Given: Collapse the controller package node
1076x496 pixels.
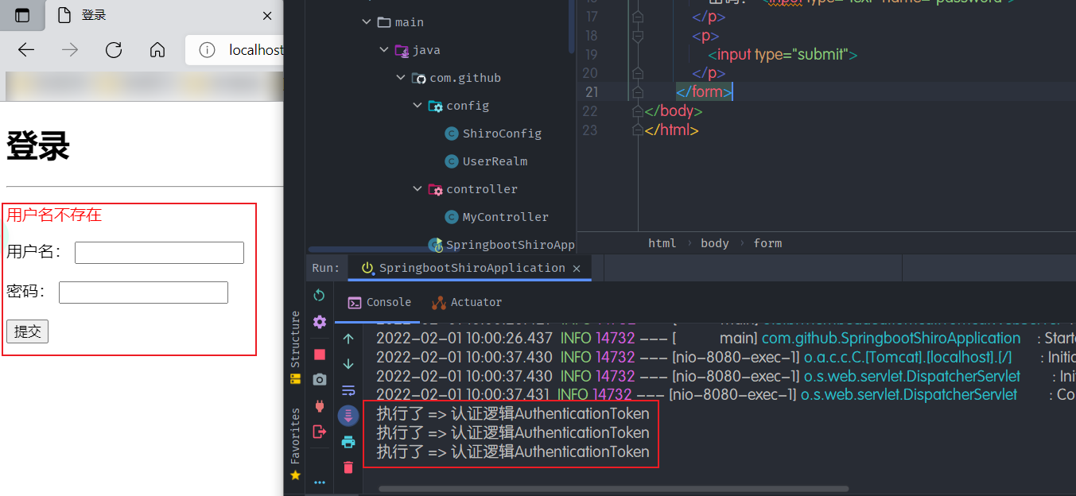Looking at the screenshot, I should 418,189.
